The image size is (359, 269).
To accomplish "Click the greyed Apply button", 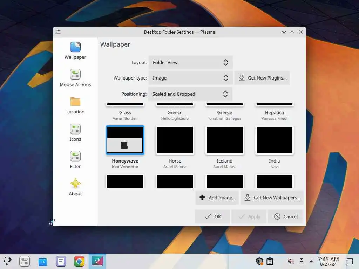I will pos(249,216).
